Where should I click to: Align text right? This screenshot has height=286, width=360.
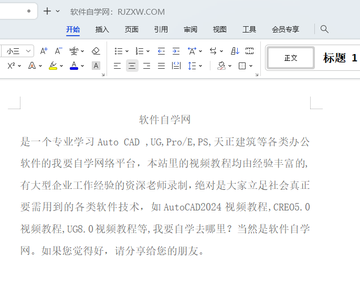tap(147, 66)
